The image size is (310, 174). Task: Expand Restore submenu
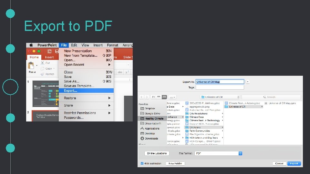(x=109, y=98)
